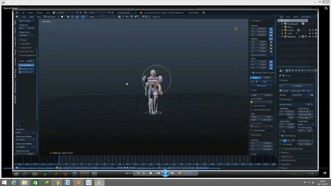Select the Lamp object in the outliner
The width and height of the screenshot is (331, 186).
tap(290, 33)
